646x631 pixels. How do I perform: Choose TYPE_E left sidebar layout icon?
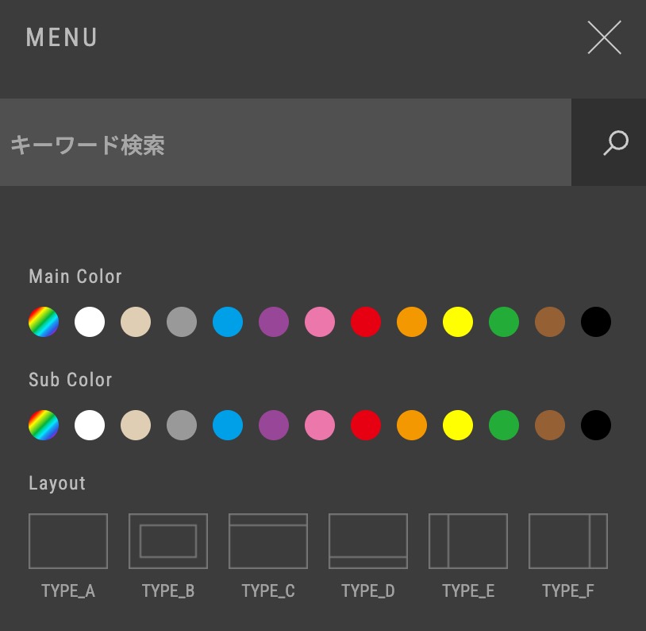pyautogui.click(x=468, y=541)
